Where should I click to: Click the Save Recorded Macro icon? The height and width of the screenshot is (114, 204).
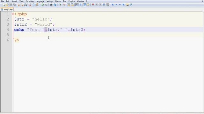click(108, 5)
